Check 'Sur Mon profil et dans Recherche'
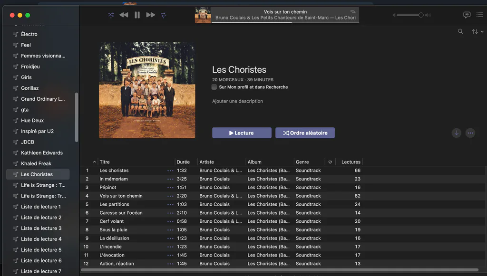 [x=214, y=87]
